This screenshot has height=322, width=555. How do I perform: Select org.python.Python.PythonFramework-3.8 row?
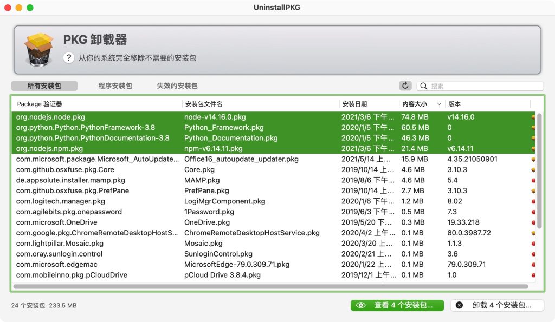(273, 128)
